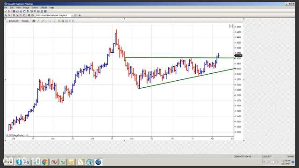Image resolution: width=299 pixels, height=168 pixels.
Task: Open Skype from the taskbar
Action: pos(19,162)
